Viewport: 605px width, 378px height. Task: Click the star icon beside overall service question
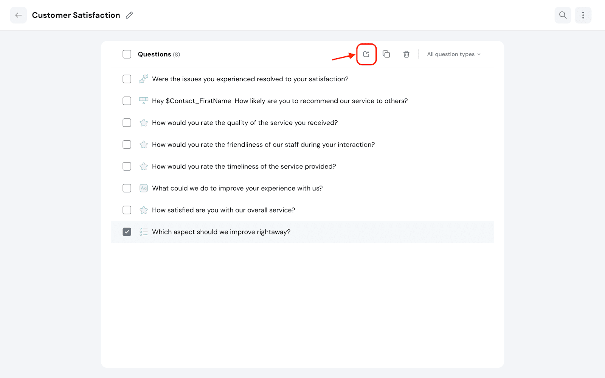point(143,210)
